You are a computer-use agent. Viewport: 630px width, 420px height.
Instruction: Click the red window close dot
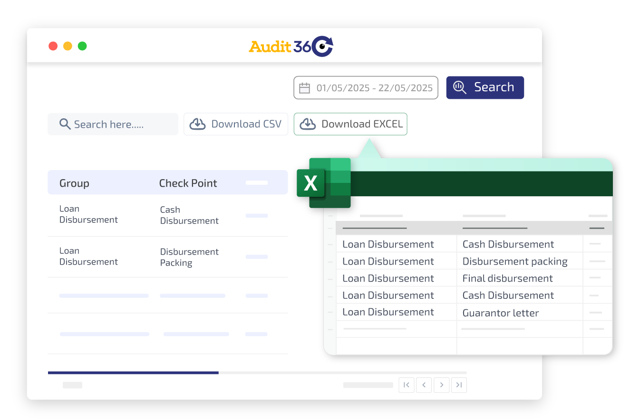(x=53, y=46)
